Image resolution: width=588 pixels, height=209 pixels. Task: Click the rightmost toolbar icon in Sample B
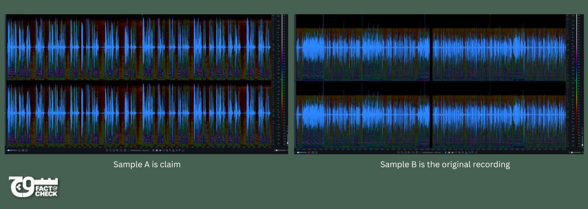coord(476,153)
